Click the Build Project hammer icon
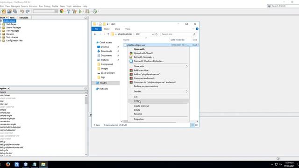This screenshot has height=168, width=299. pyautogui.click(x=69, y=11)
